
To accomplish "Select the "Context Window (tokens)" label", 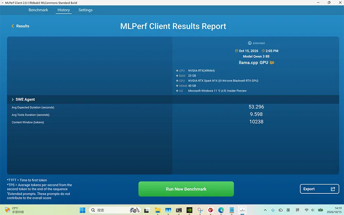I will coord(28,122).
